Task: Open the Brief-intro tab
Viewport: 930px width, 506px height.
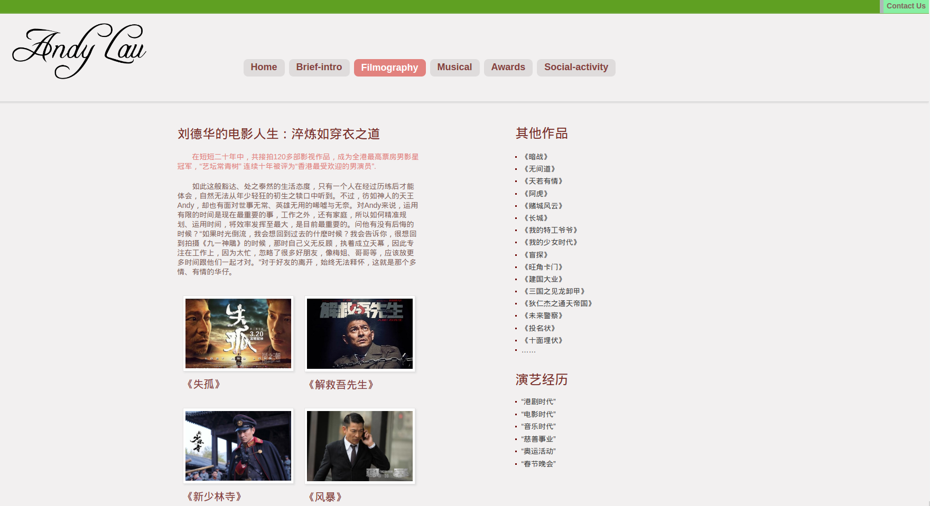Action: (319, 68)
